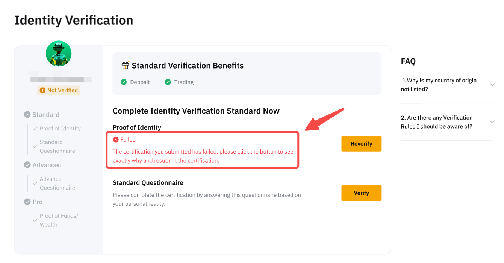Expand the Verification Rules FAQ chevron
Screen dimensions: 504x263
(492, 122)
